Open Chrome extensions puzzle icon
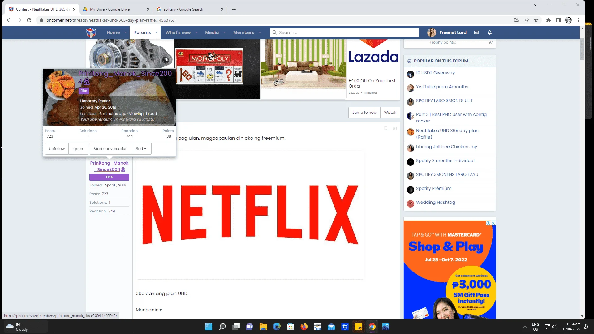This screenshot has height=334, width=594. pos(549,20)
